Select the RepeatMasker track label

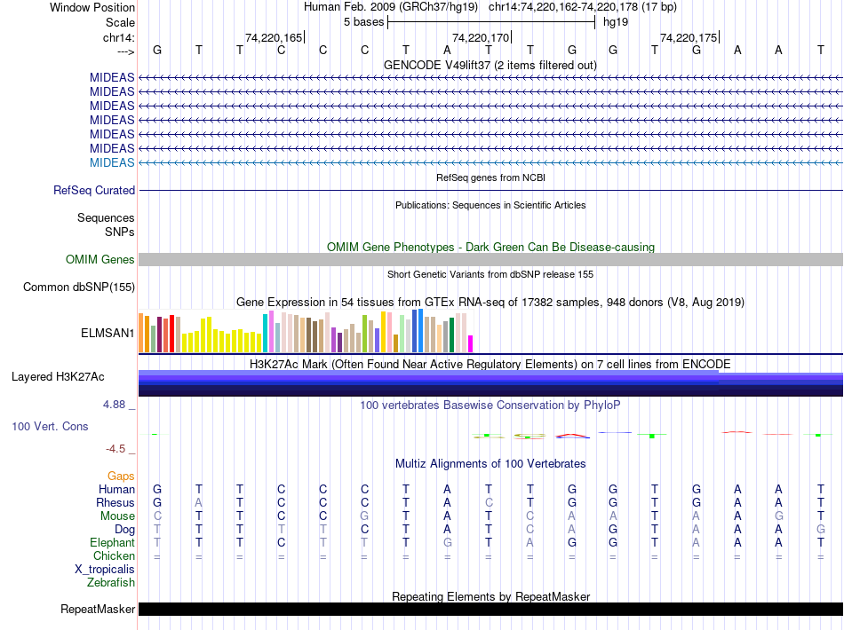click(x=98, y=609)
